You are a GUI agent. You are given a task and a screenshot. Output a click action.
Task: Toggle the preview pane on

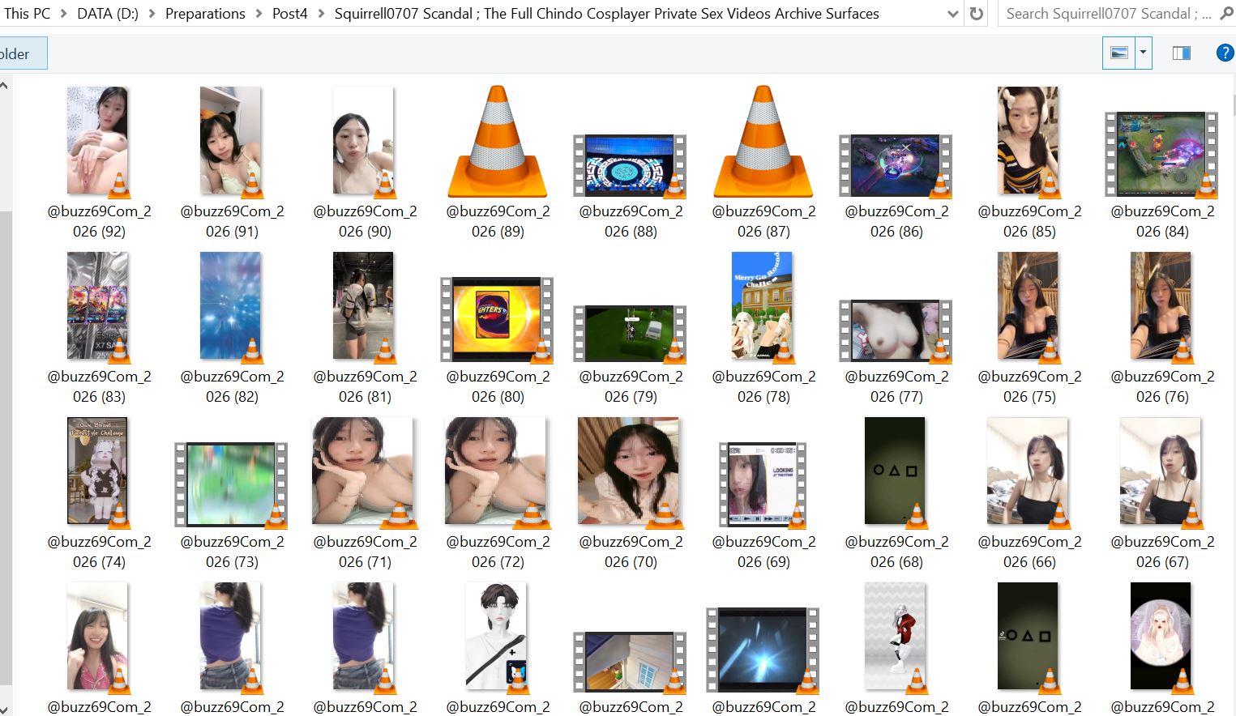[1181, 53]
